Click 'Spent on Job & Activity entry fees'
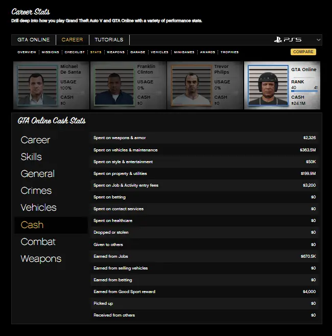 (205, 185)
